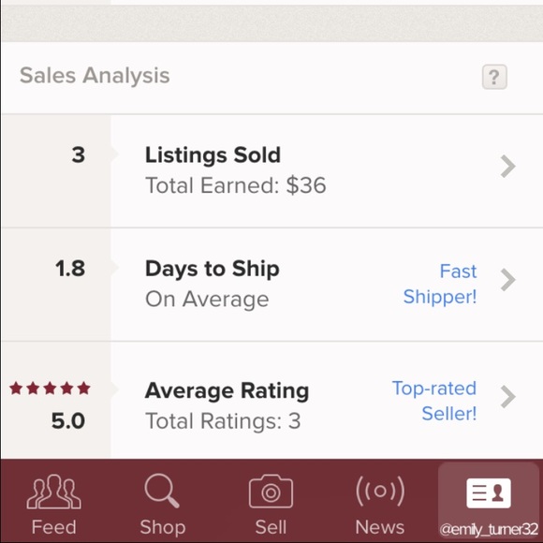Select the Average Rating title
The height and width of the screenshot is (543, 543).
pos(227,391)
